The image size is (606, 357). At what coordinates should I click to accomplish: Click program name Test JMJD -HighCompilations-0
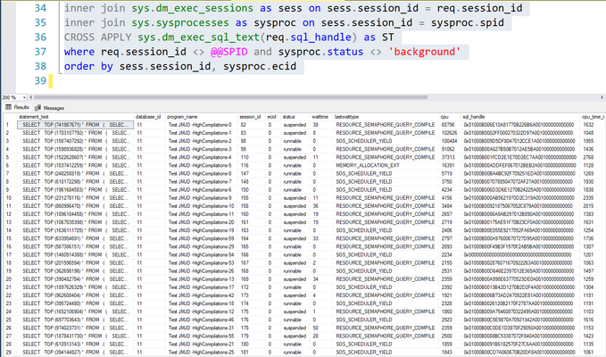click(200, 125)
